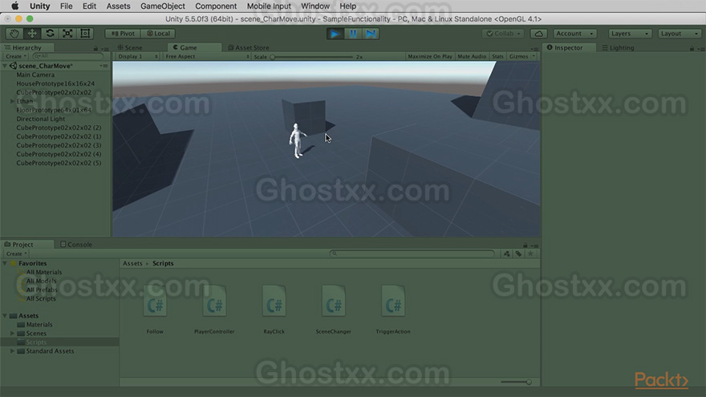
Task: Expand the Standard Assets folder
Action: [x=13, y=351]
